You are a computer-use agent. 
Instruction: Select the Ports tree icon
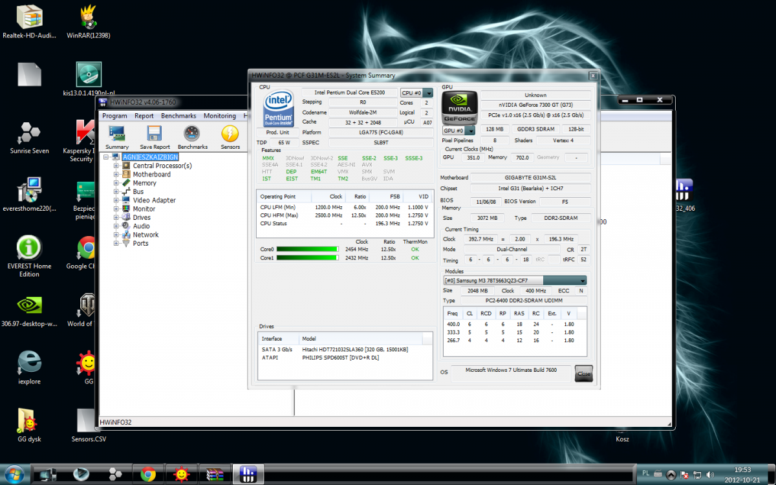tap(127, 243)
